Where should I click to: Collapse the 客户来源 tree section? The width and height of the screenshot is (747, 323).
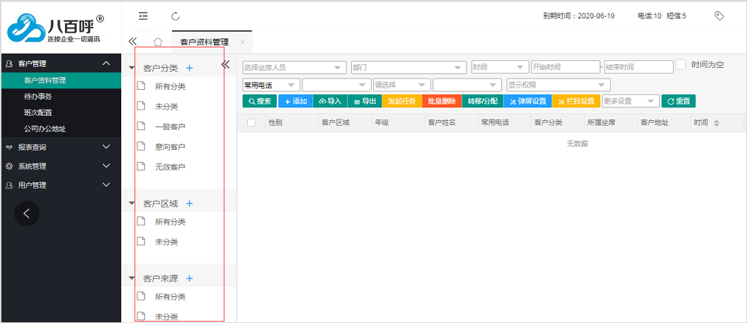coord(132,278)
